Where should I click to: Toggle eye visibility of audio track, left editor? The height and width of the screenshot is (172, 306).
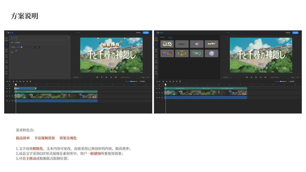click(9, 101)
